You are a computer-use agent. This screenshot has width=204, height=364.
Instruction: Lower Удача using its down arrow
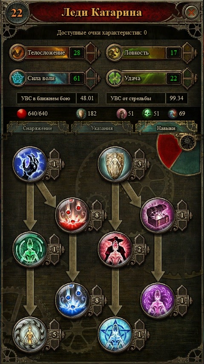coord(187,84)
